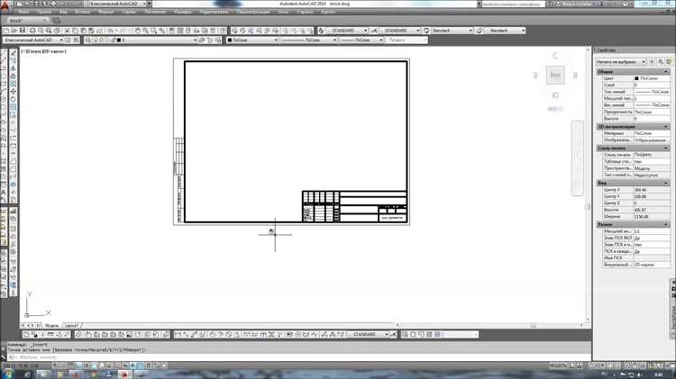Screen dimensions: 676x379
Task: Select Multiline Text (A) tool
Action: click(4, 192)
